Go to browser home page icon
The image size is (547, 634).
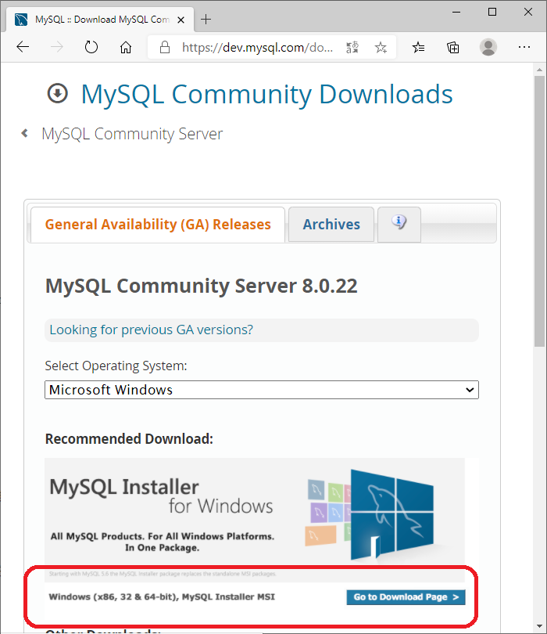[x=126, y=48]
